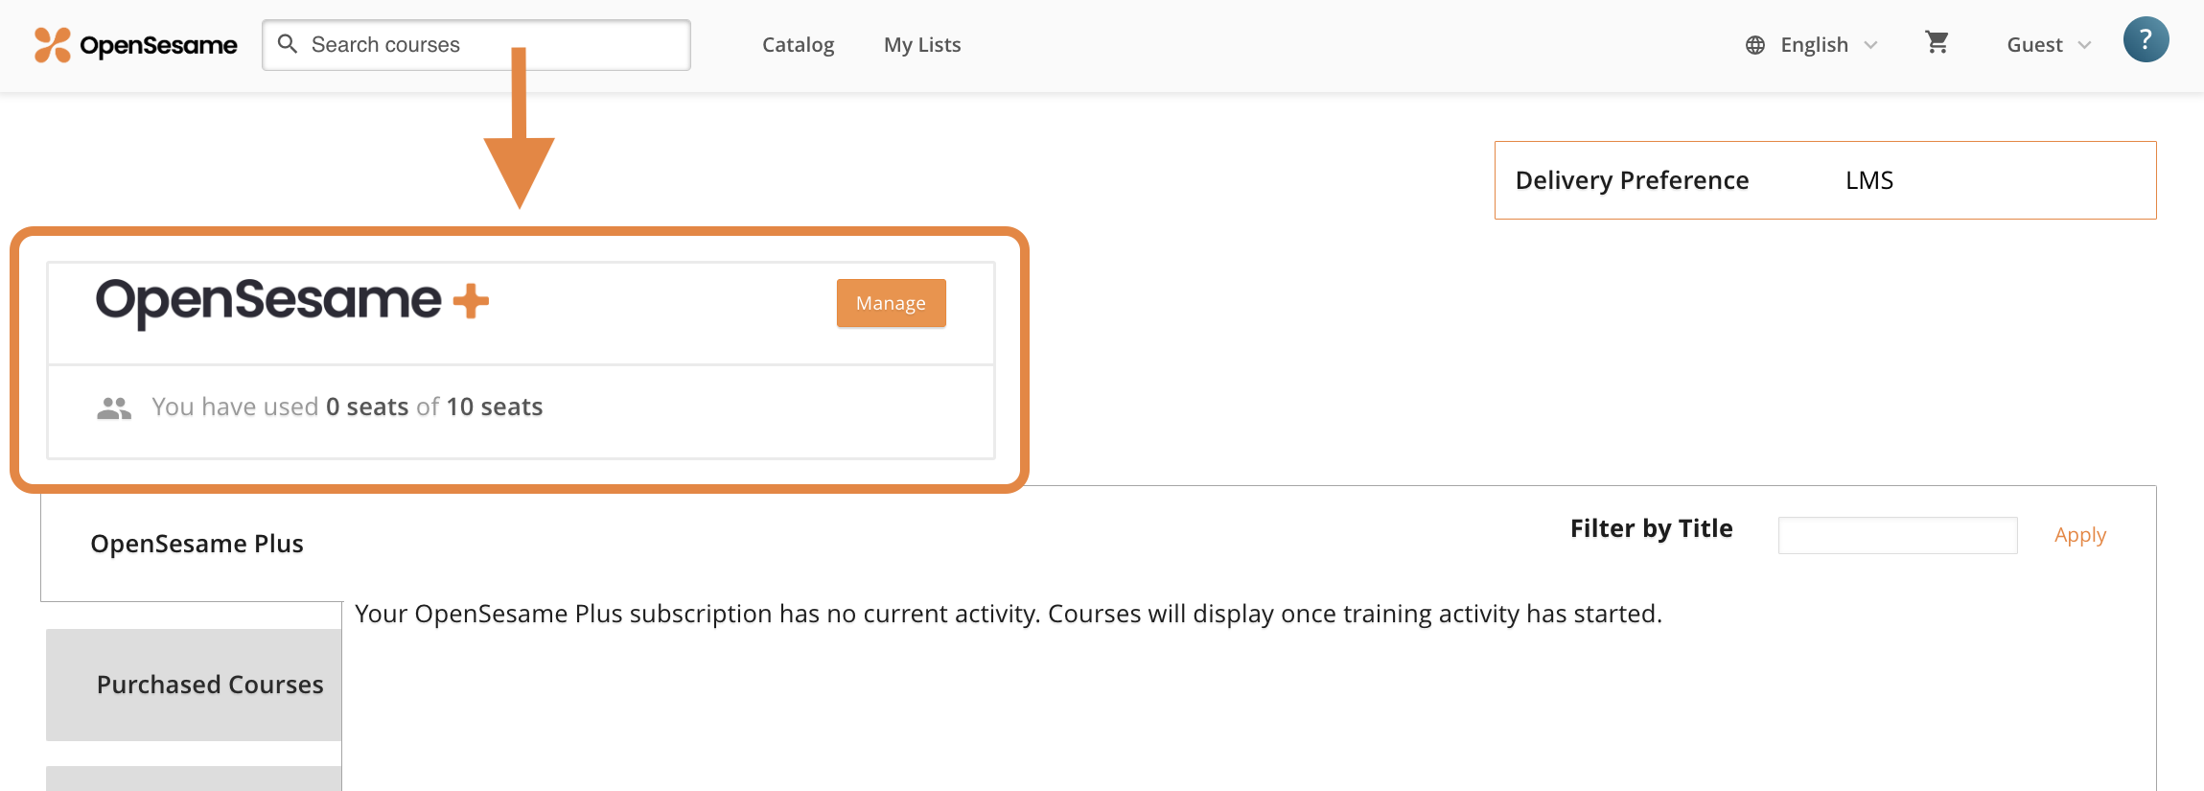Open the Guest dropdown chevron
Image resolution: width=2204 pixels, height=791 pixels.
(2084, 44)
